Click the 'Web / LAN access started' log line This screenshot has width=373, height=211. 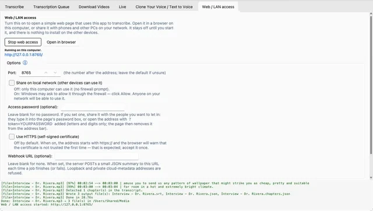tap(47, 205)
